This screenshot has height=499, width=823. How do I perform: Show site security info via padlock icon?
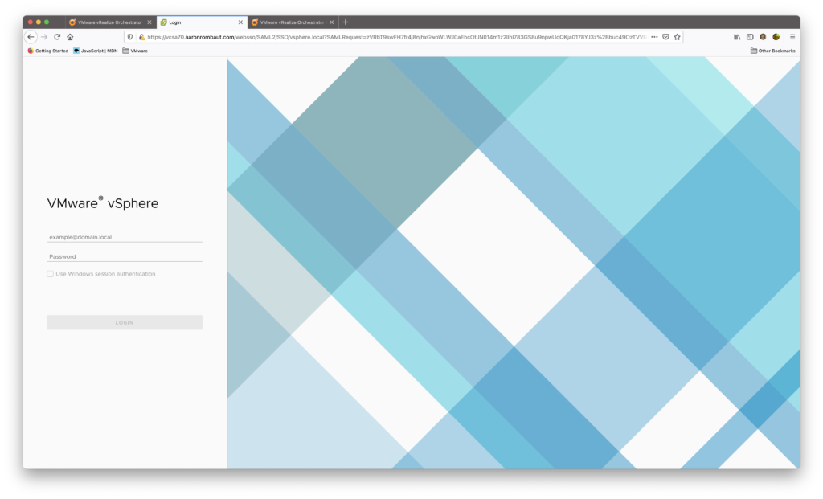point(141,37)
